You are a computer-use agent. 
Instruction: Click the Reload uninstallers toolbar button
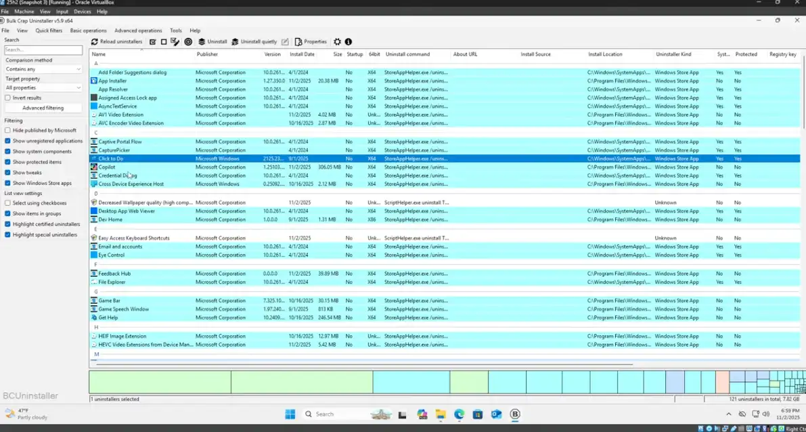pyautogui.click(x=116, y=42)
